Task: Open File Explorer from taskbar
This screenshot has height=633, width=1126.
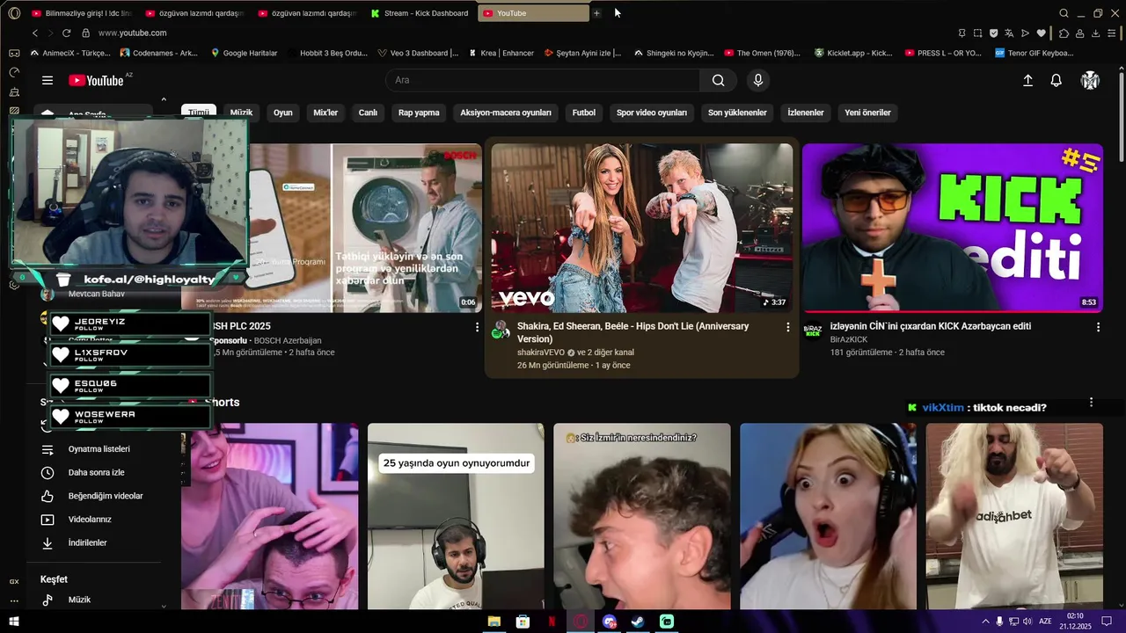Action: point(494,622)
